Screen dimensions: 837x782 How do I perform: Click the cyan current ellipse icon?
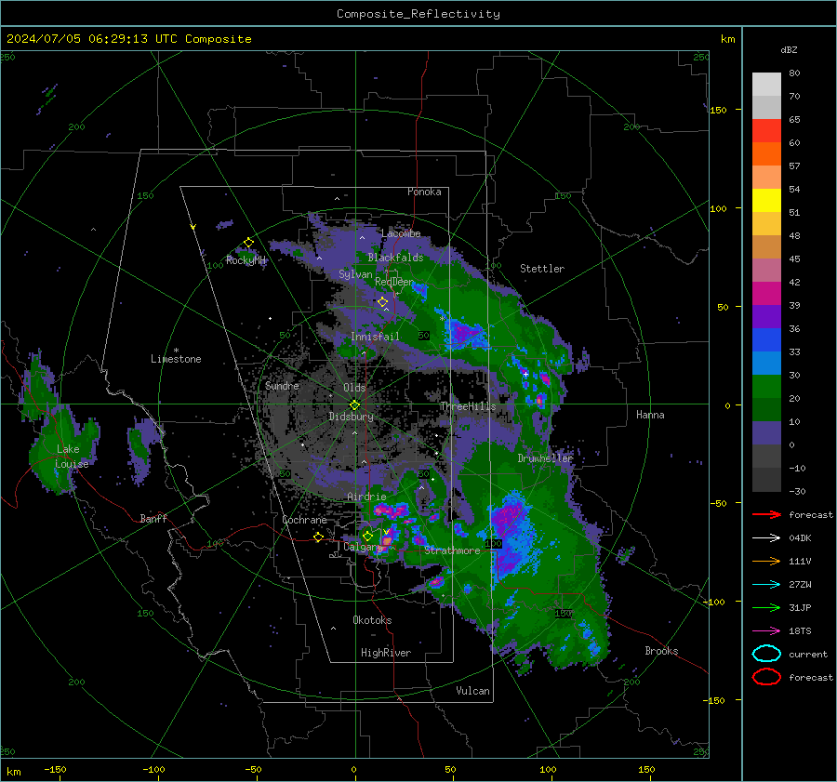coord(766,654)
